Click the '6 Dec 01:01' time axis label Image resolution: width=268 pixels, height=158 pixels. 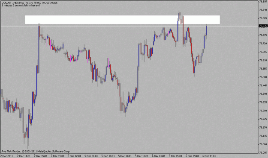pos(159,156)
